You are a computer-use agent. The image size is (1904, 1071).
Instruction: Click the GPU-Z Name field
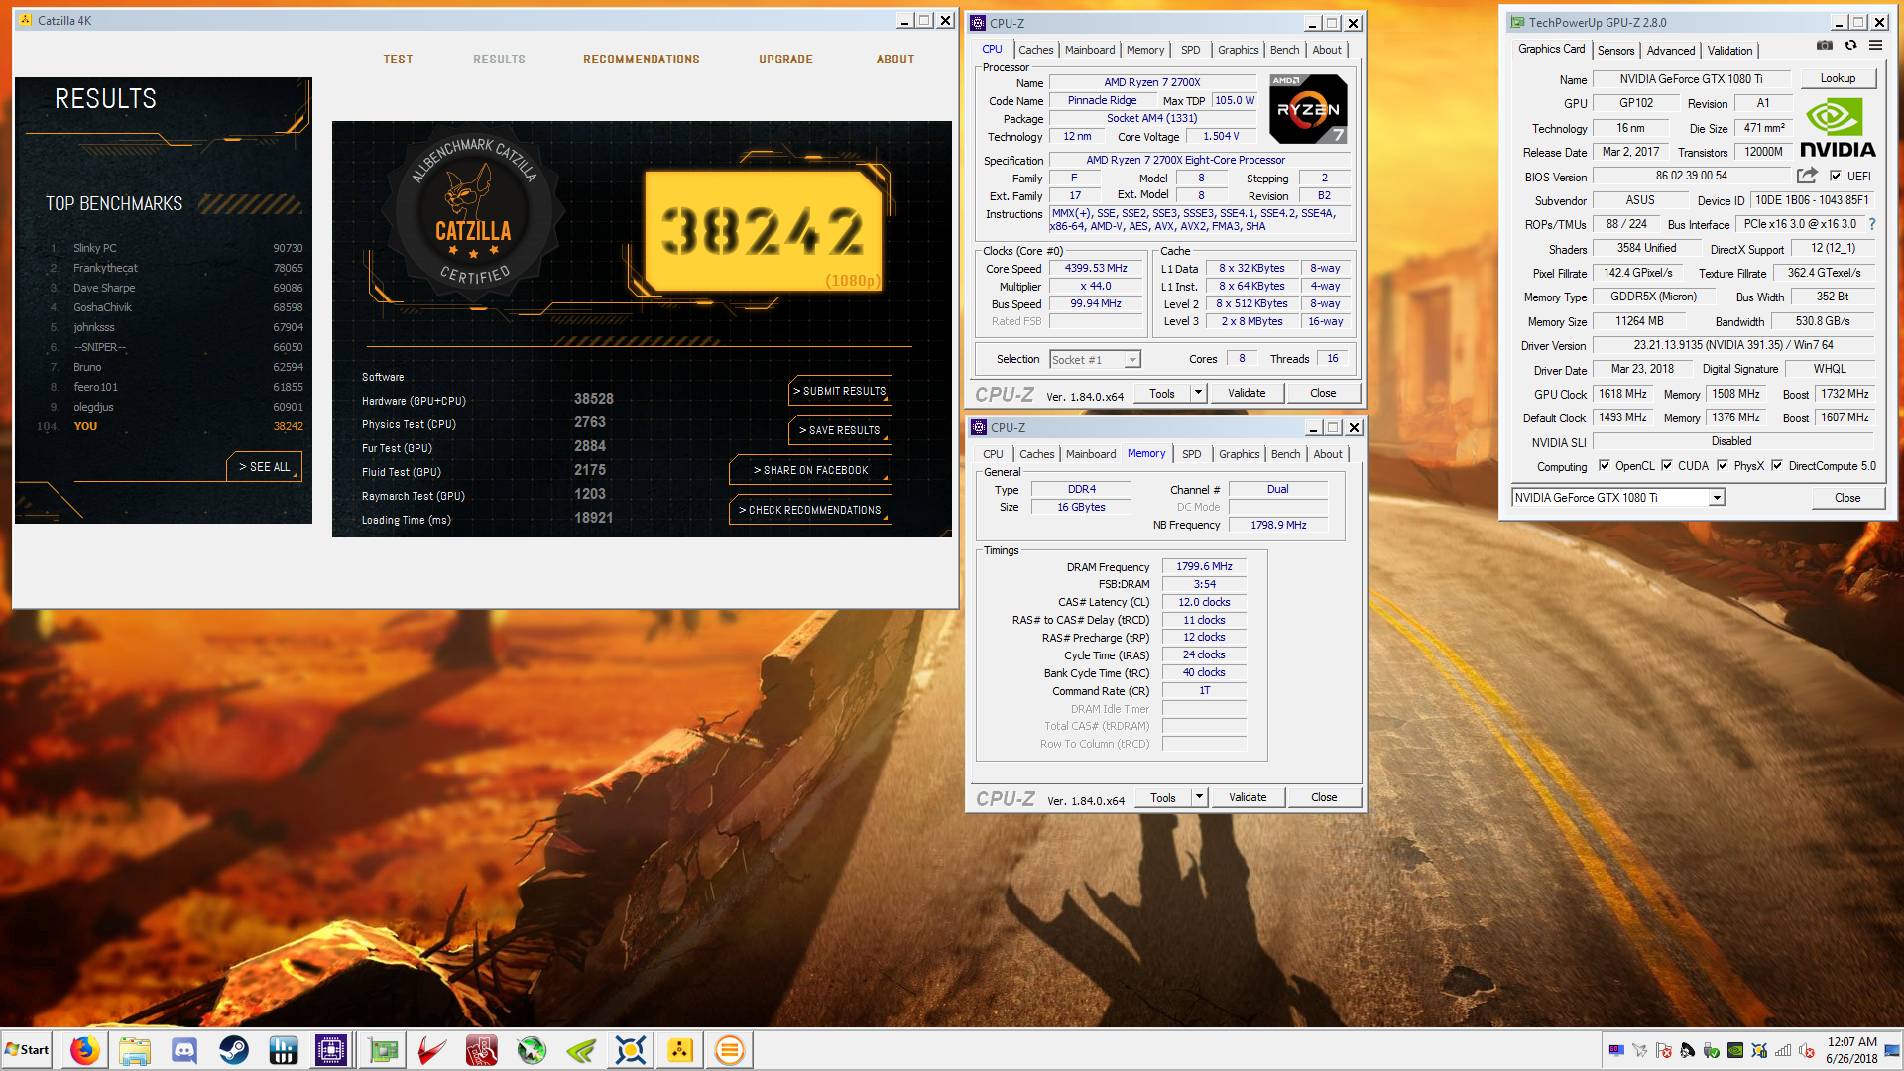click(x=1691, y=79)
